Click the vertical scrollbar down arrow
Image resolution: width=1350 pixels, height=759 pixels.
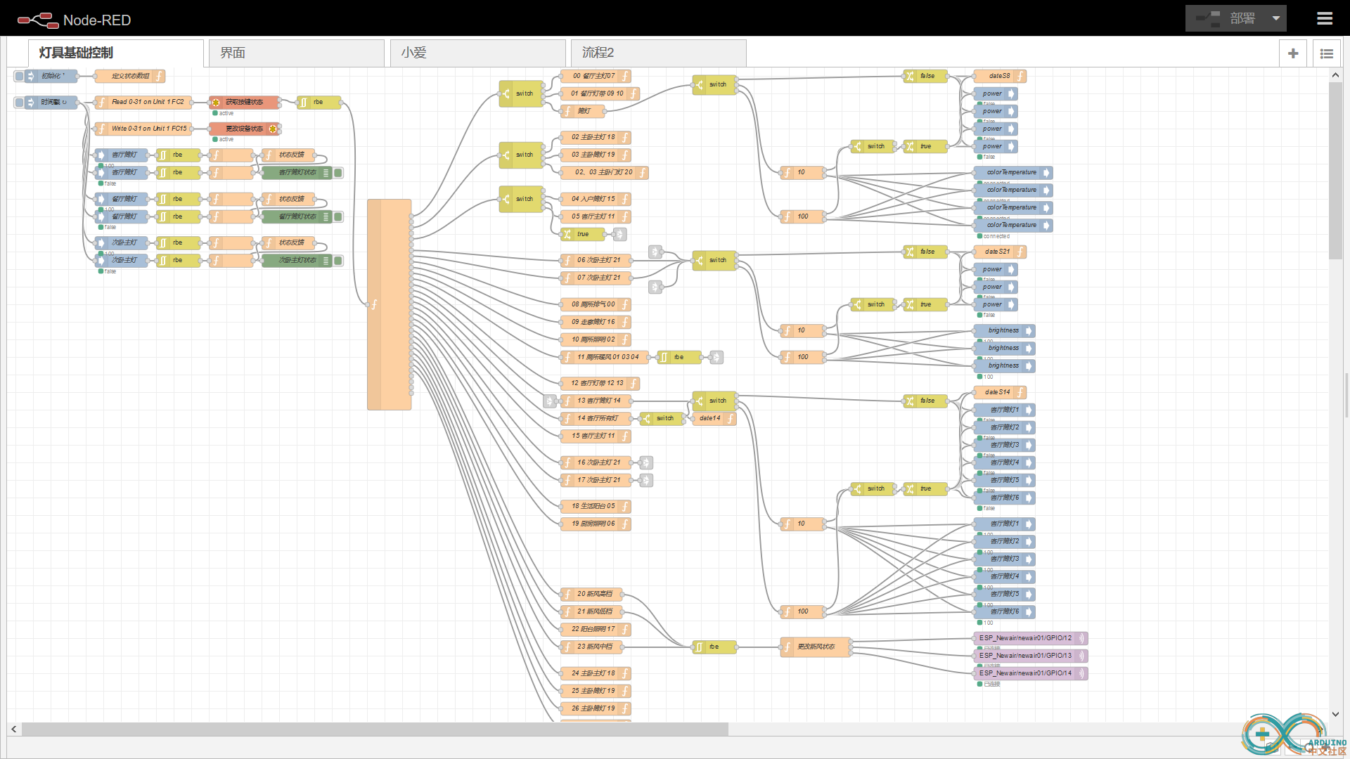[x=1335, y=714]
